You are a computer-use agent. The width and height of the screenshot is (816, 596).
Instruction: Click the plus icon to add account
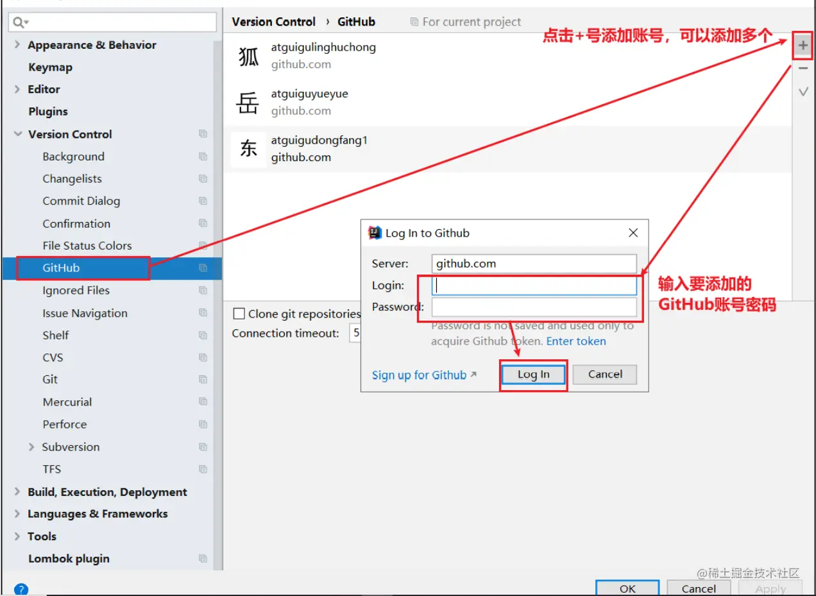(x=803, y=46)
